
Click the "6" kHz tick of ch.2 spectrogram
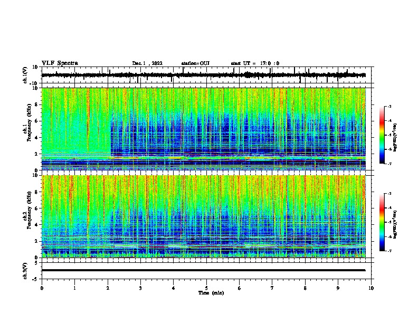(x=37, y=208)
